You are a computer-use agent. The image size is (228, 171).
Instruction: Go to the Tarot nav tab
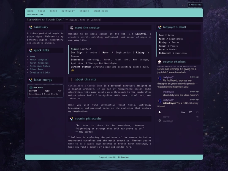pos(53,11)
